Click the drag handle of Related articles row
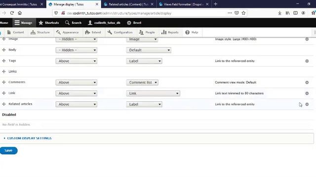Image resolution: width=316 pixels, height=177 pixels. (4, 104)
